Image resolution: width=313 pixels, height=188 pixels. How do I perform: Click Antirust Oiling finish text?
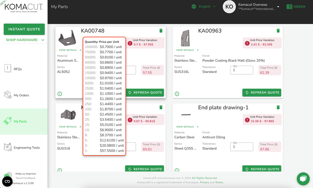(x=214, y=137)
